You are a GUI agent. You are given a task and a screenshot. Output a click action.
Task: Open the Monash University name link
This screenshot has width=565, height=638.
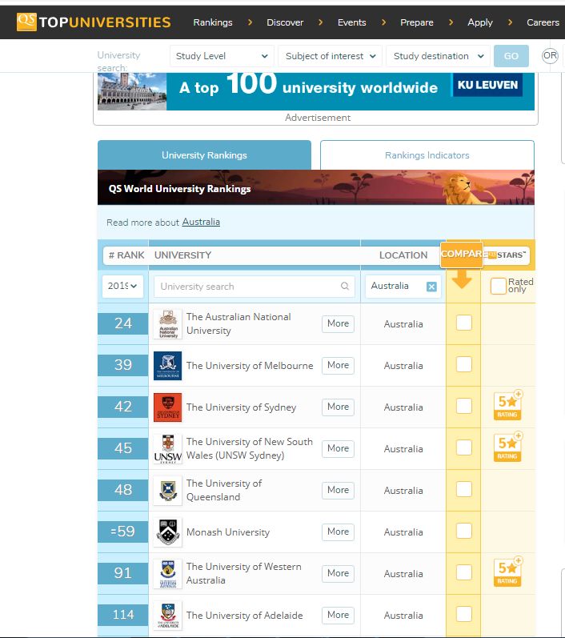[x=228, y=532]
